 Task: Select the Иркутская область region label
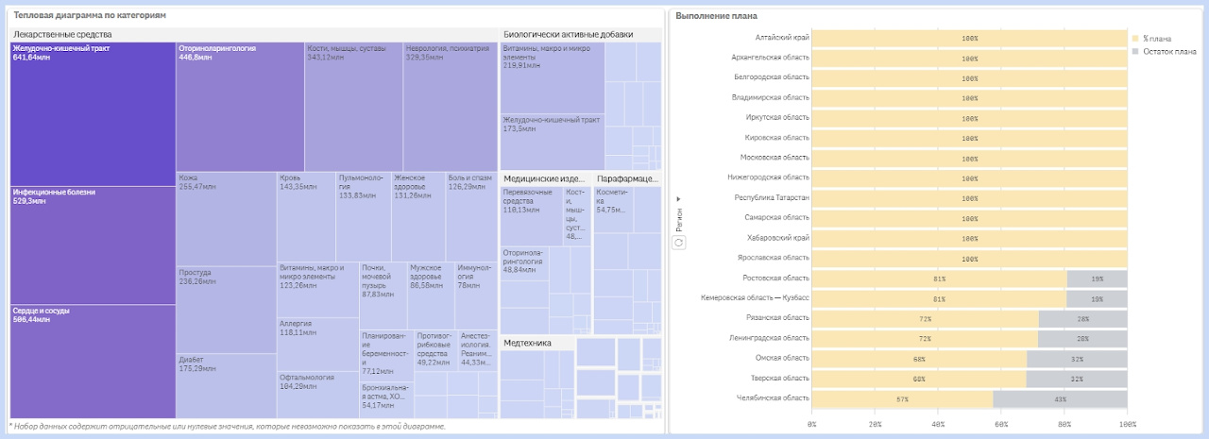[x=776, y=117]
